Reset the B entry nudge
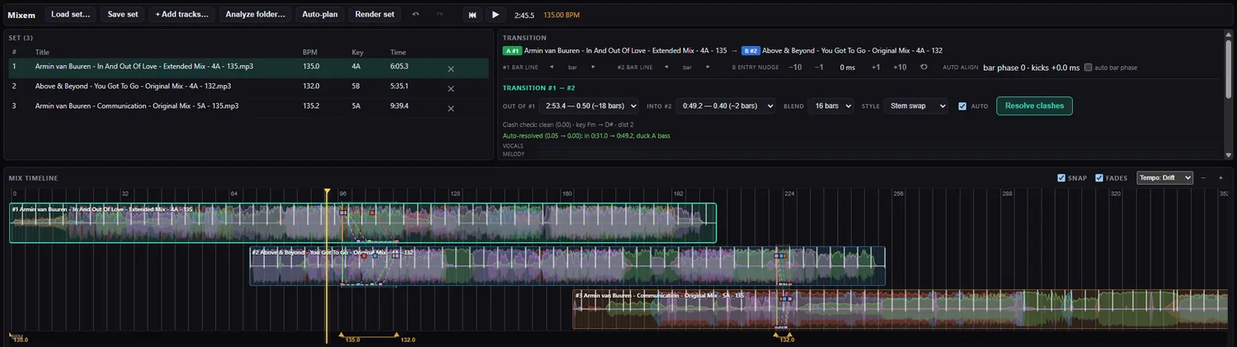 coord(924,68)
